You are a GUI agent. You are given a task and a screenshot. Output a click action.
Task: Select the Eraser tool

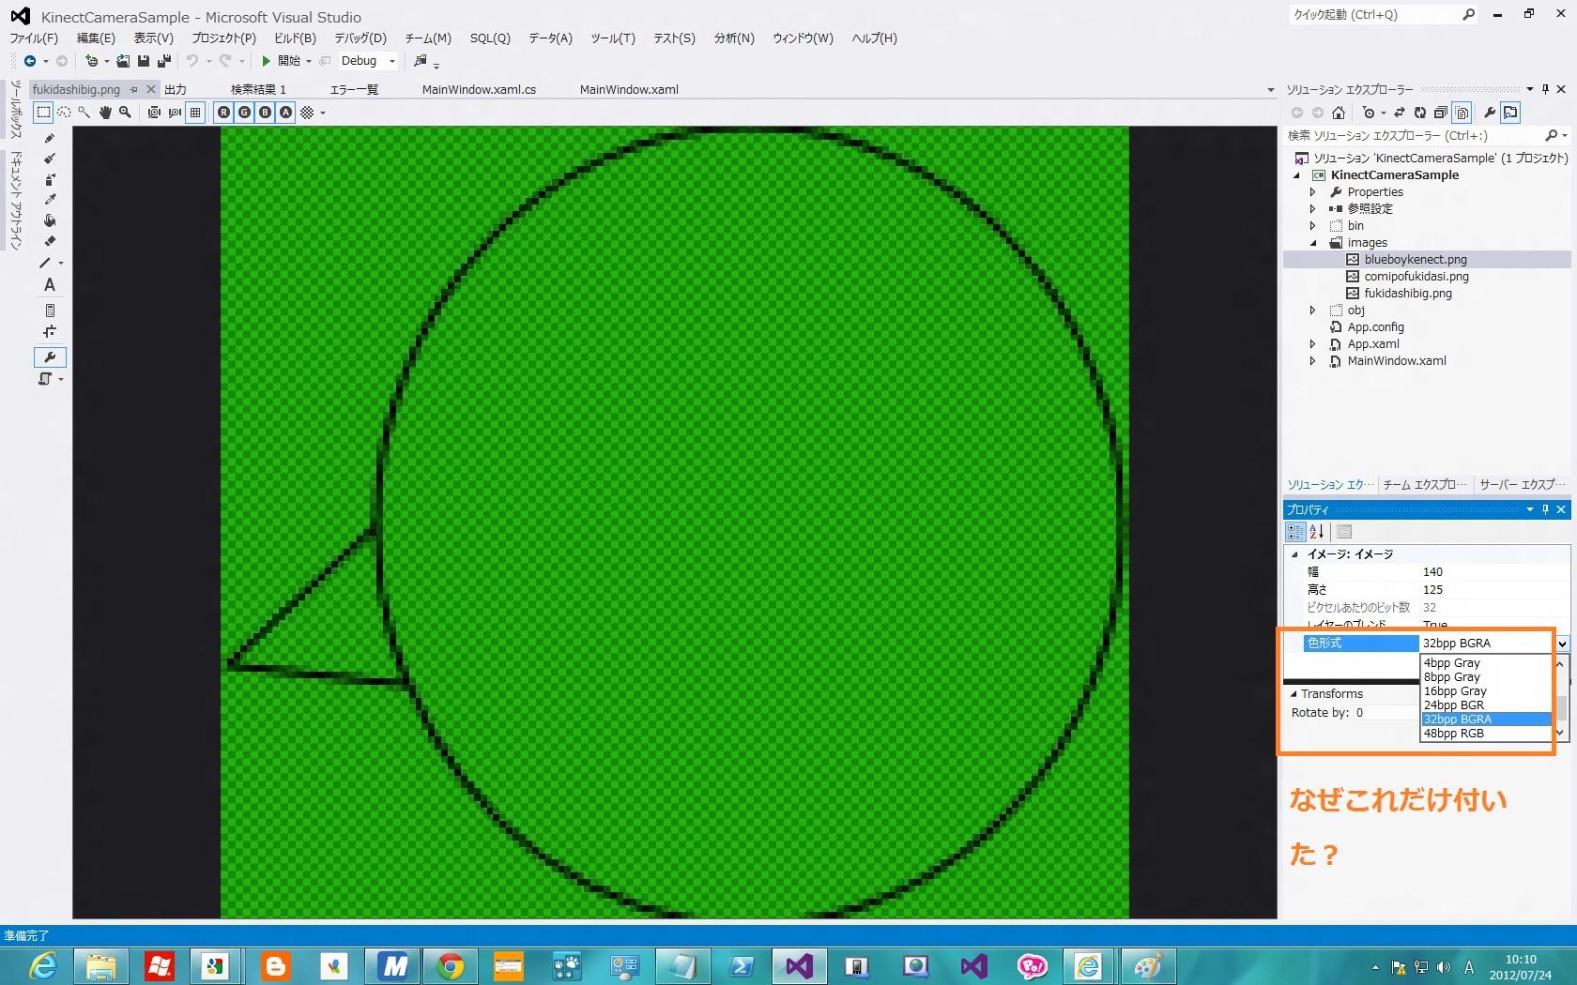50,241
